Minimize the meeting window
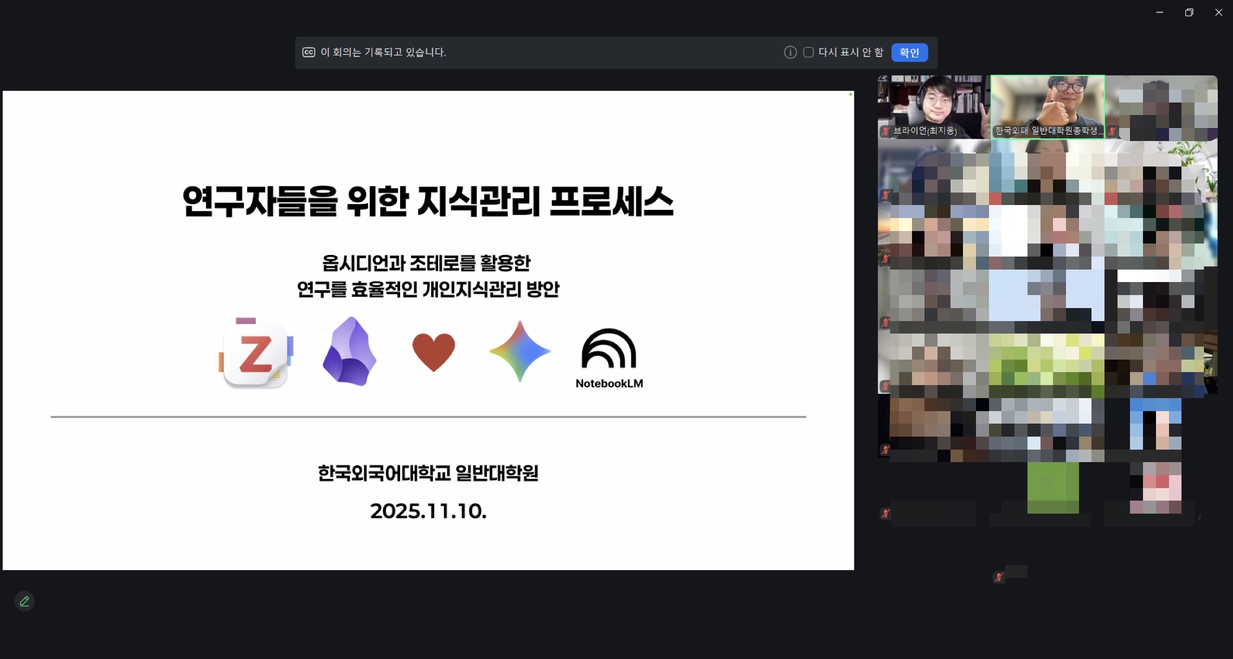 pyautogui.click(x=1159, y=12)
